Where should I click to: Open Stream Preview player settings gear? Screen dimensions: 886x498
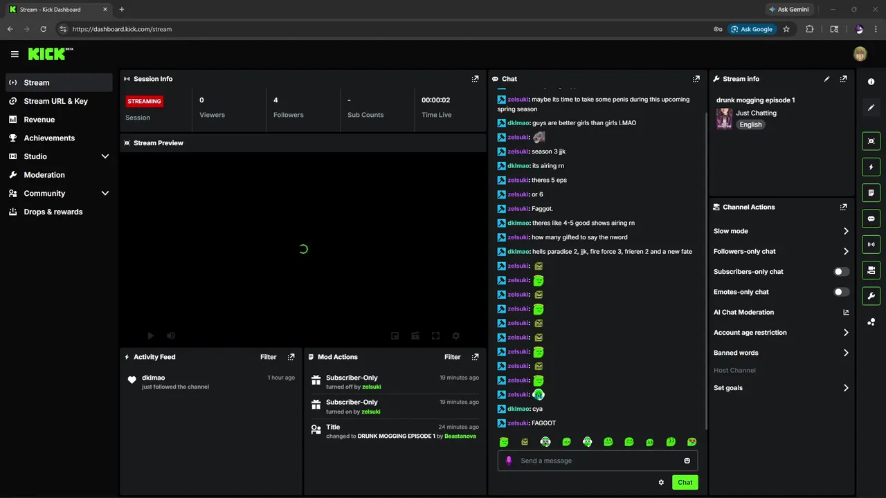tap(455, 336)
